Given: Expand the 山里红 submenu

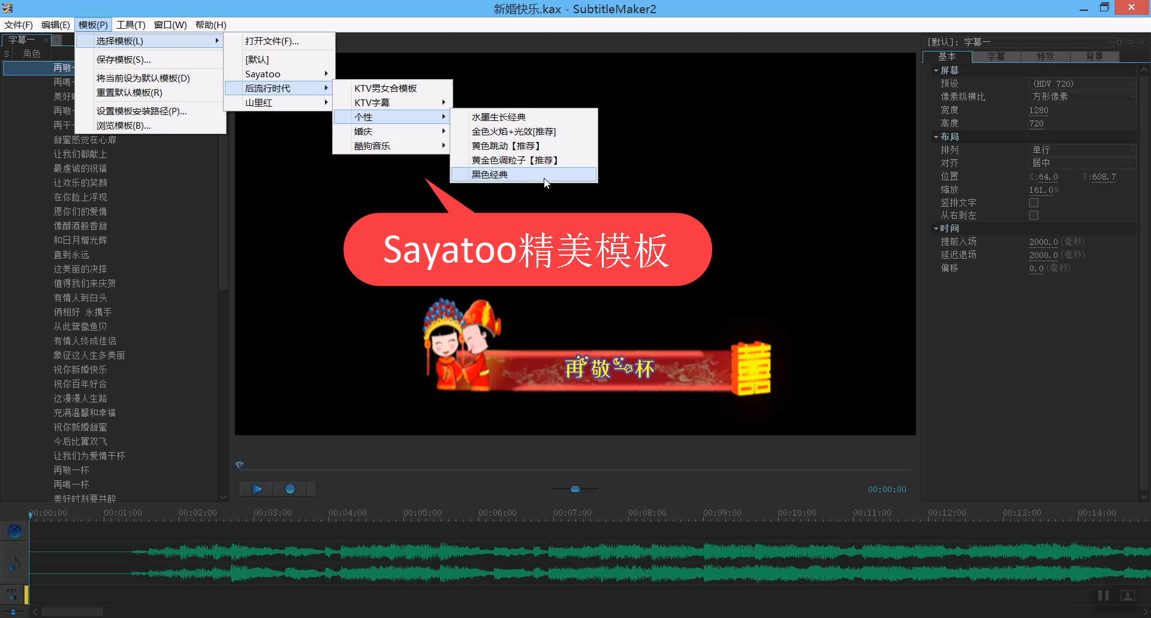Looking at the screenshot, I should (279, 103).
